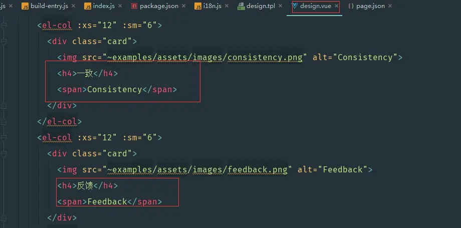The image size is (461, 228).
Task: Fold the el-col block above the feedback.png card
Action: point(4,138)
